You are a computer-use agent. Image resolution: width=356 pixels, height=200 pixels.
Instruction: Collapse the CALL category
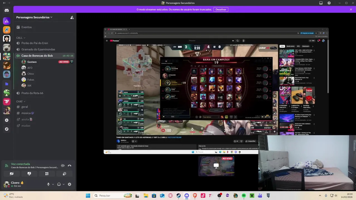pos(21,38)
